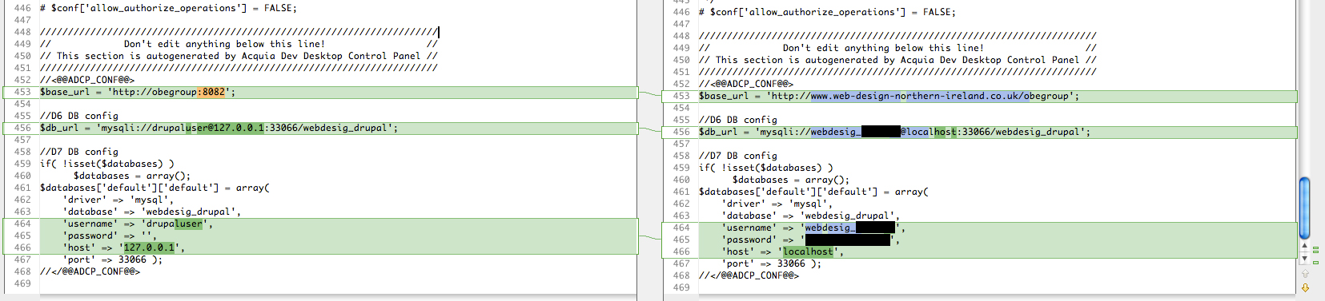This screenshot has height=301, width=1325.
Task: Click right pane 'if( !isset($databases) )' line
Action: (x=766, y=168)
